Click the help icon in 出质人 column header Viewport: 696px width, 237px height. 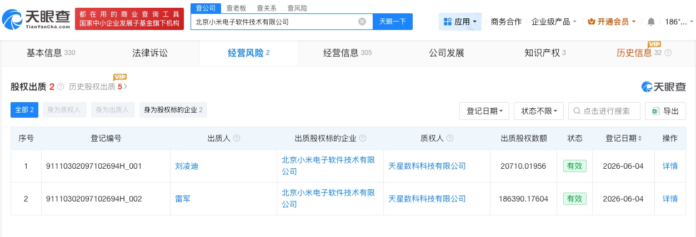pos(237,138)
